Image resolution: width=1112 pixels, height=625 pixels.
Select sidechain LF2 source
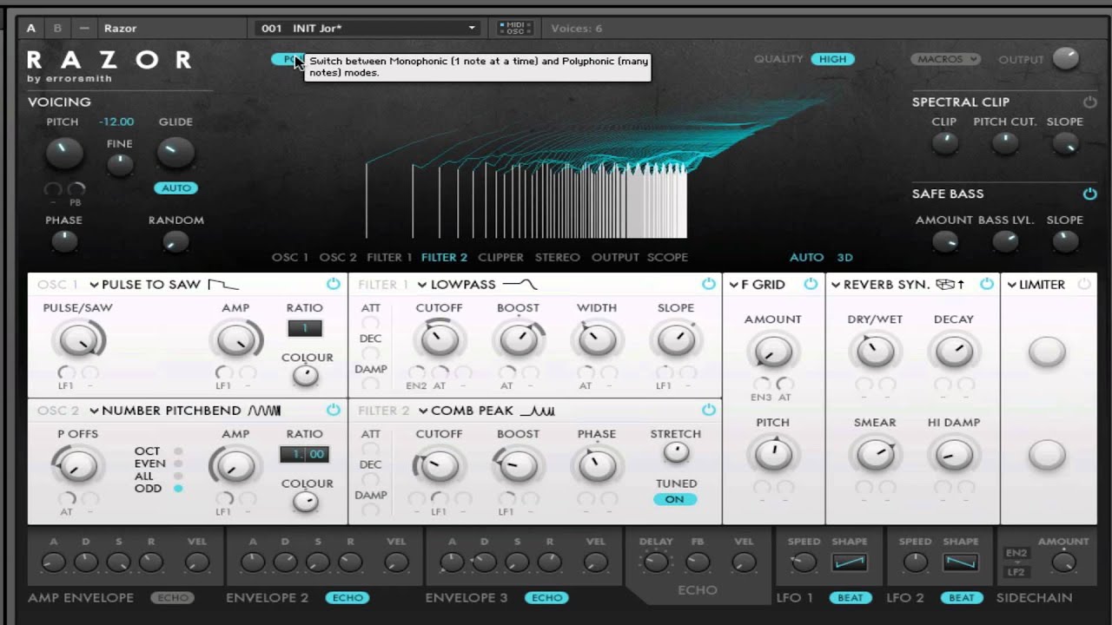(1016, 571)
